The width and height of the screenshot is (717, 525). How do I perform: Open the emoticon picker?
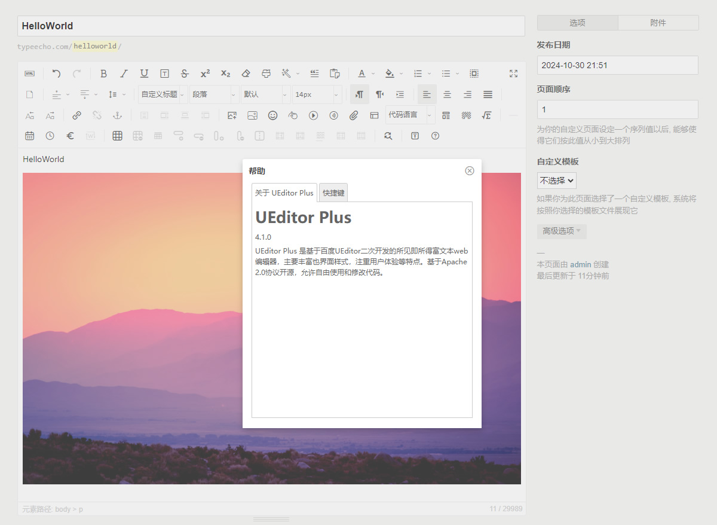[272, 115]
